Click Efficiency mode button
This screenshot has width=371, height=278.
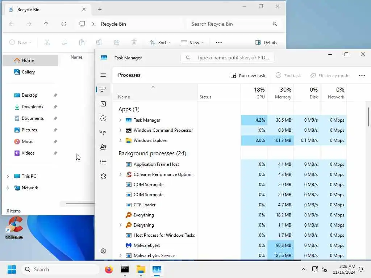click(x=329, y=76)
